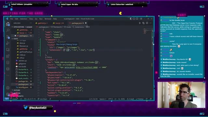Open the Go menu
Image resolution: width=208 pixels, height=117 pixels.
(36, 19)
